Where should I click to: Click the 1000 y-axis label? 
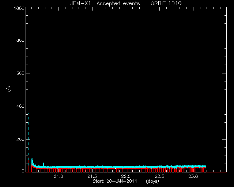click(x=19, y=8)
